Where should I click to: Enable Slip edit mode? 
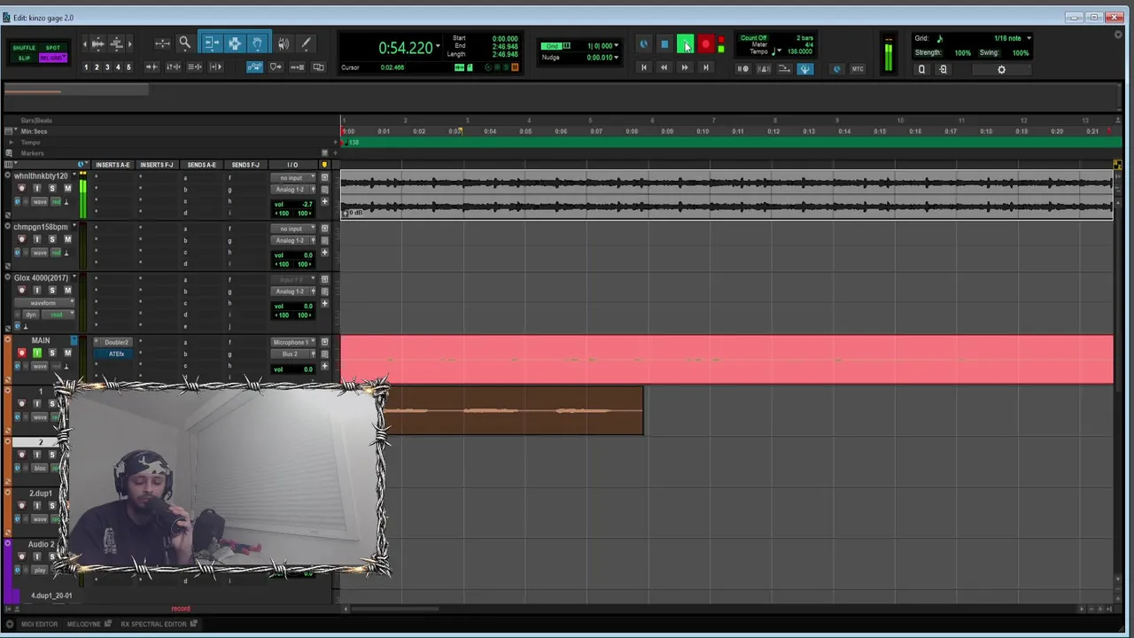coord(24,58)
